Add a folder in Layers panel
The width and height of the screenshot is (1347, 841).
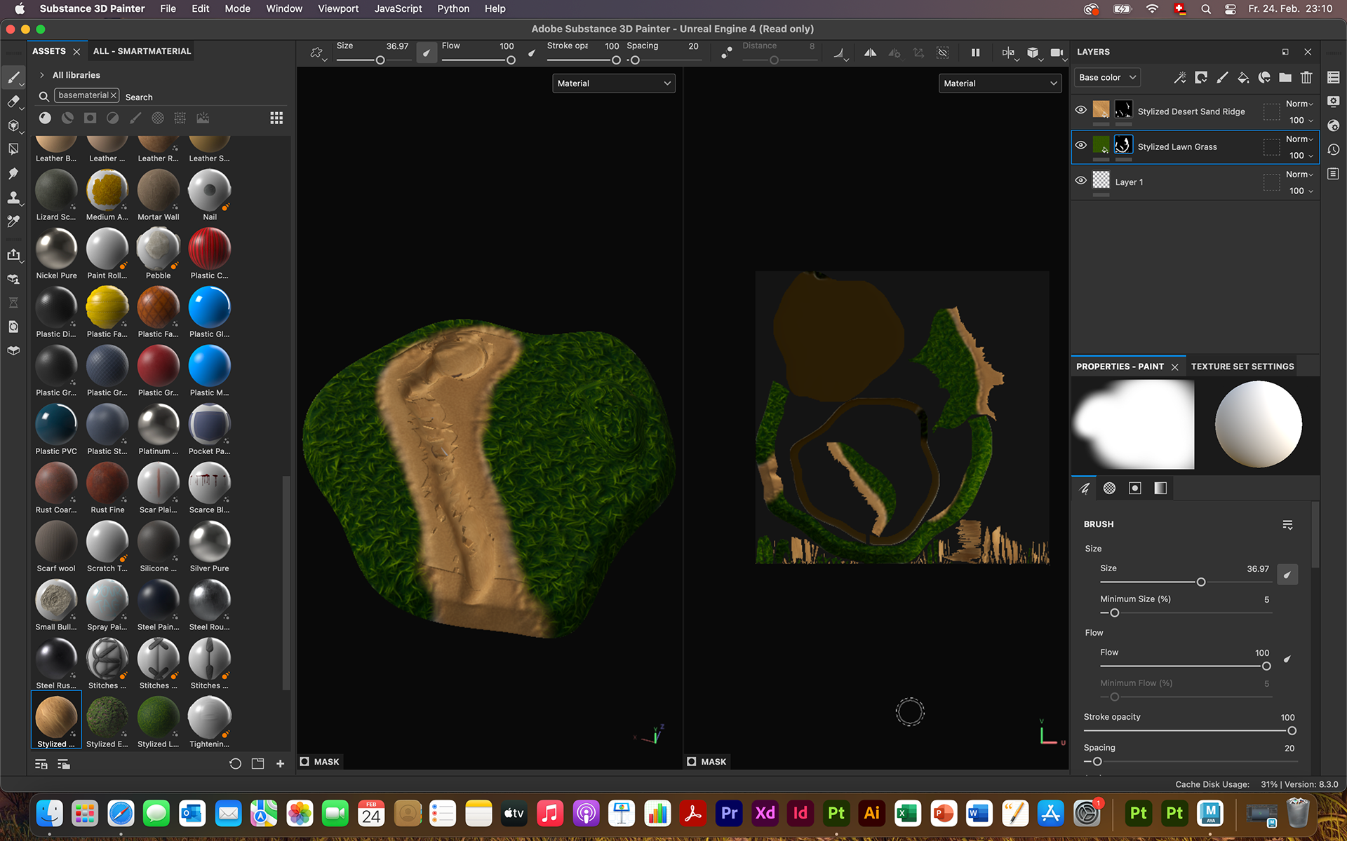(1285, 78)
